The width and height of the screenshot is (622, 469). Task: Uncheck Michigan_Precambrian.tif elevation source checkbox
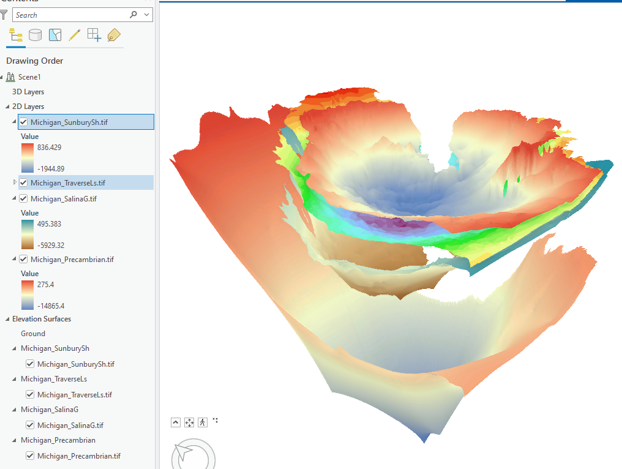tap(30, 456)
